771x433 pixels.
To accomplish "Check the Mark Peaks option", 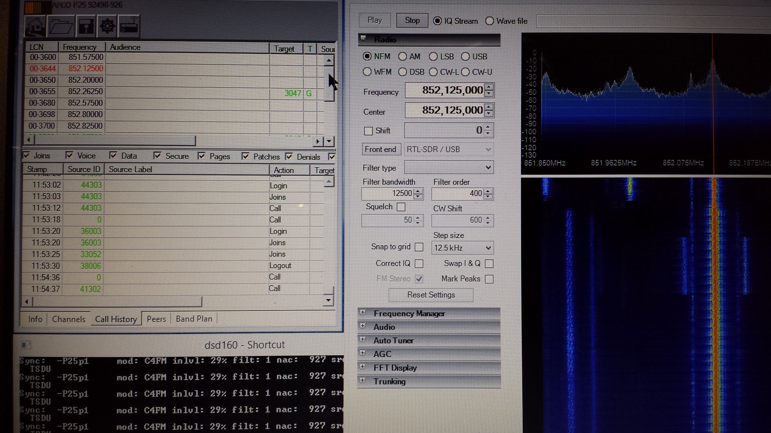I will [489, 279].
